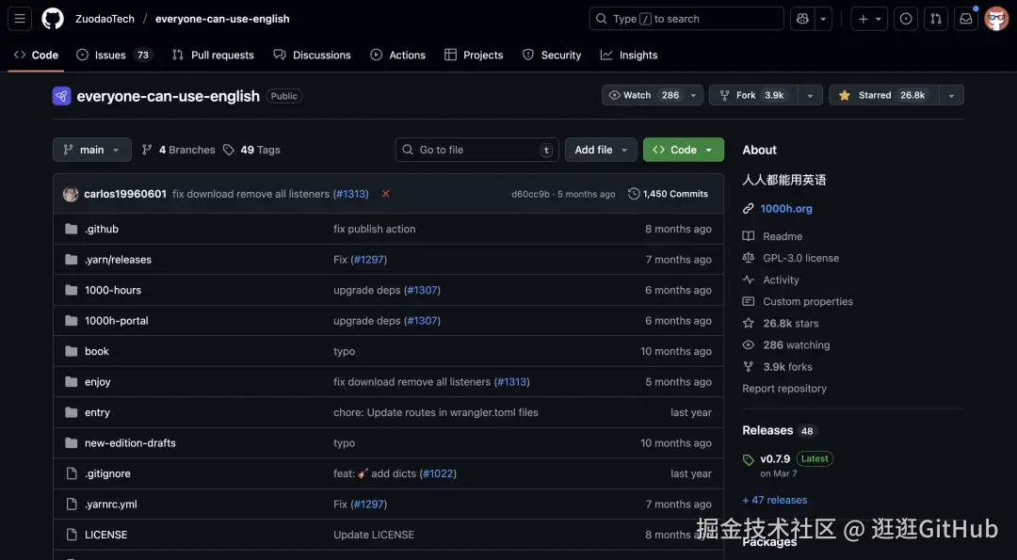The width and height of the screenshot is (1017, 560).
Task: Open the .yarnrc.yml file
Action: [x=111, y=504]
